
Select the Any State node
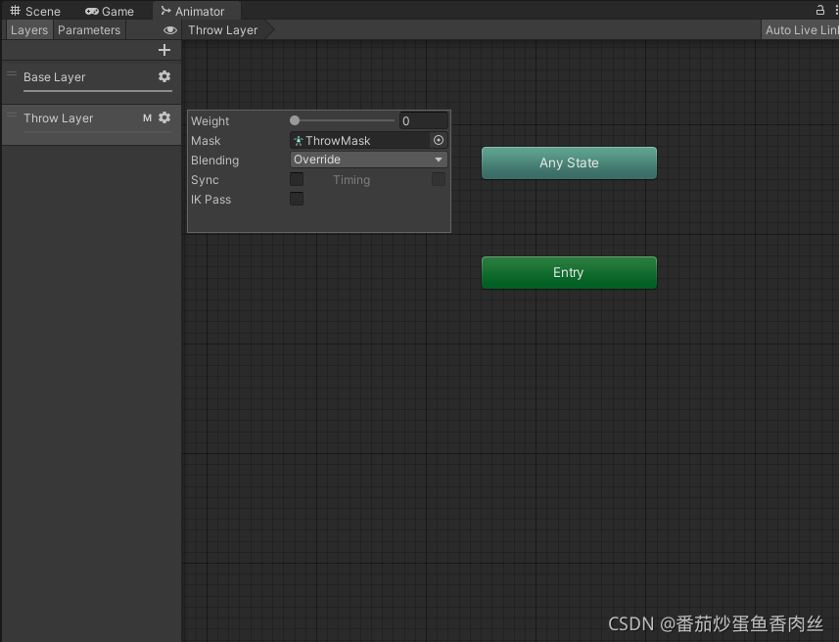(569, 162)
